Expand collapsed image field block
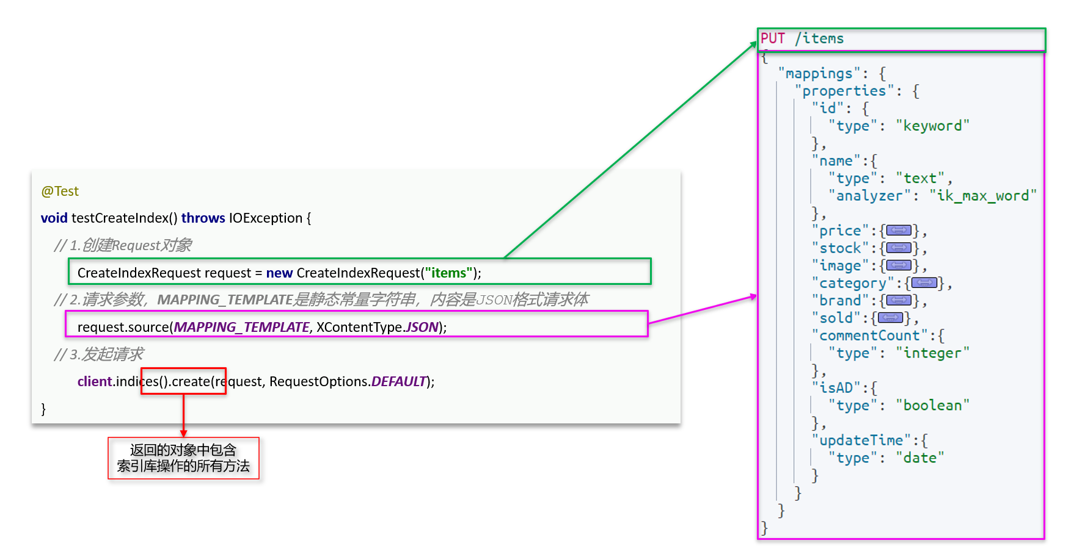The height and width of the screenshot is (546, 1074). 899,265
